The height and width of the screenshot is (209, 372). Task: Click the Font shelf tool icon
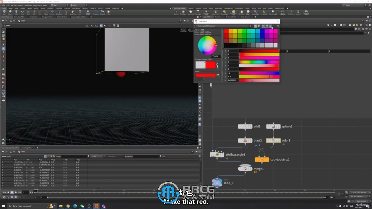(80, 12)
